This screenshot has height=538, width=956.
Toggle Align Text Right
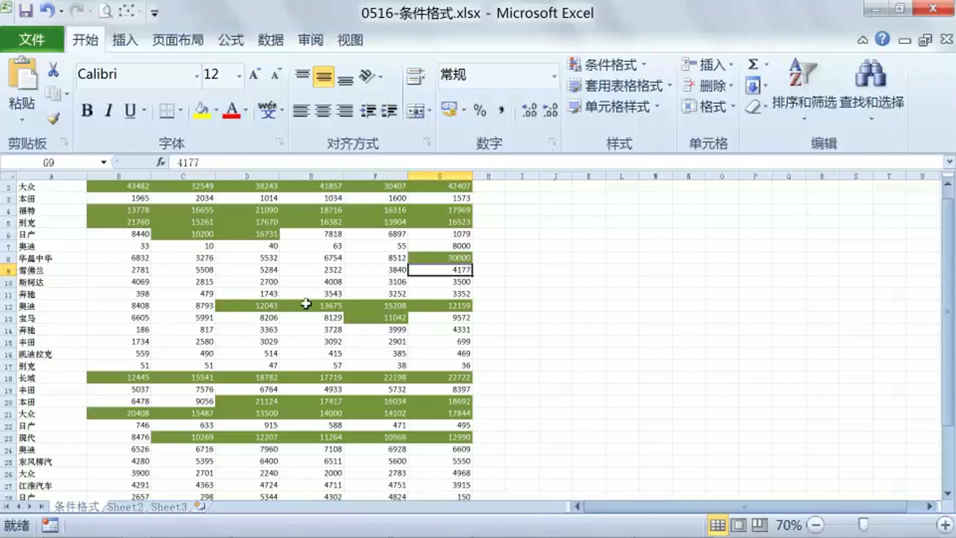[x=345, y=111]
